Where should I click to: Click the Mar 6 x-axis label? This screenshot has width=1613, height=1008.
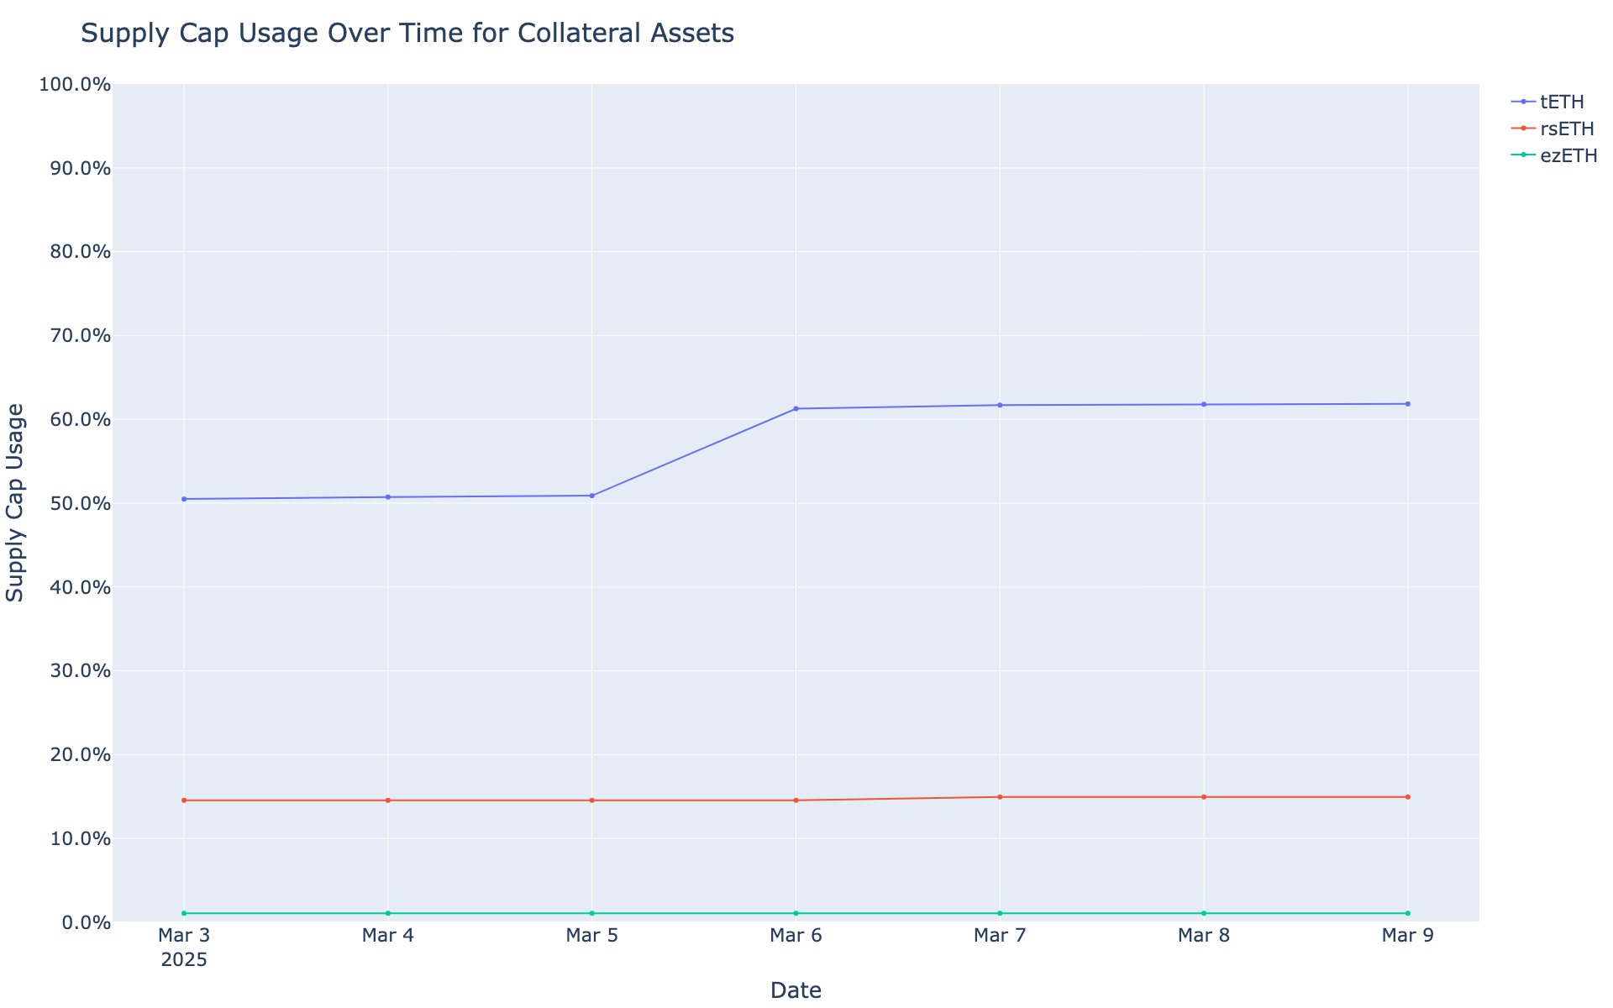click(796, 936)
